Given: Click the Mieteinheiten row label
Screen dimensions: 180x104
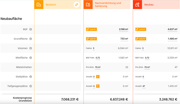Looking at the screenshot, I should [x=24, y=67].
